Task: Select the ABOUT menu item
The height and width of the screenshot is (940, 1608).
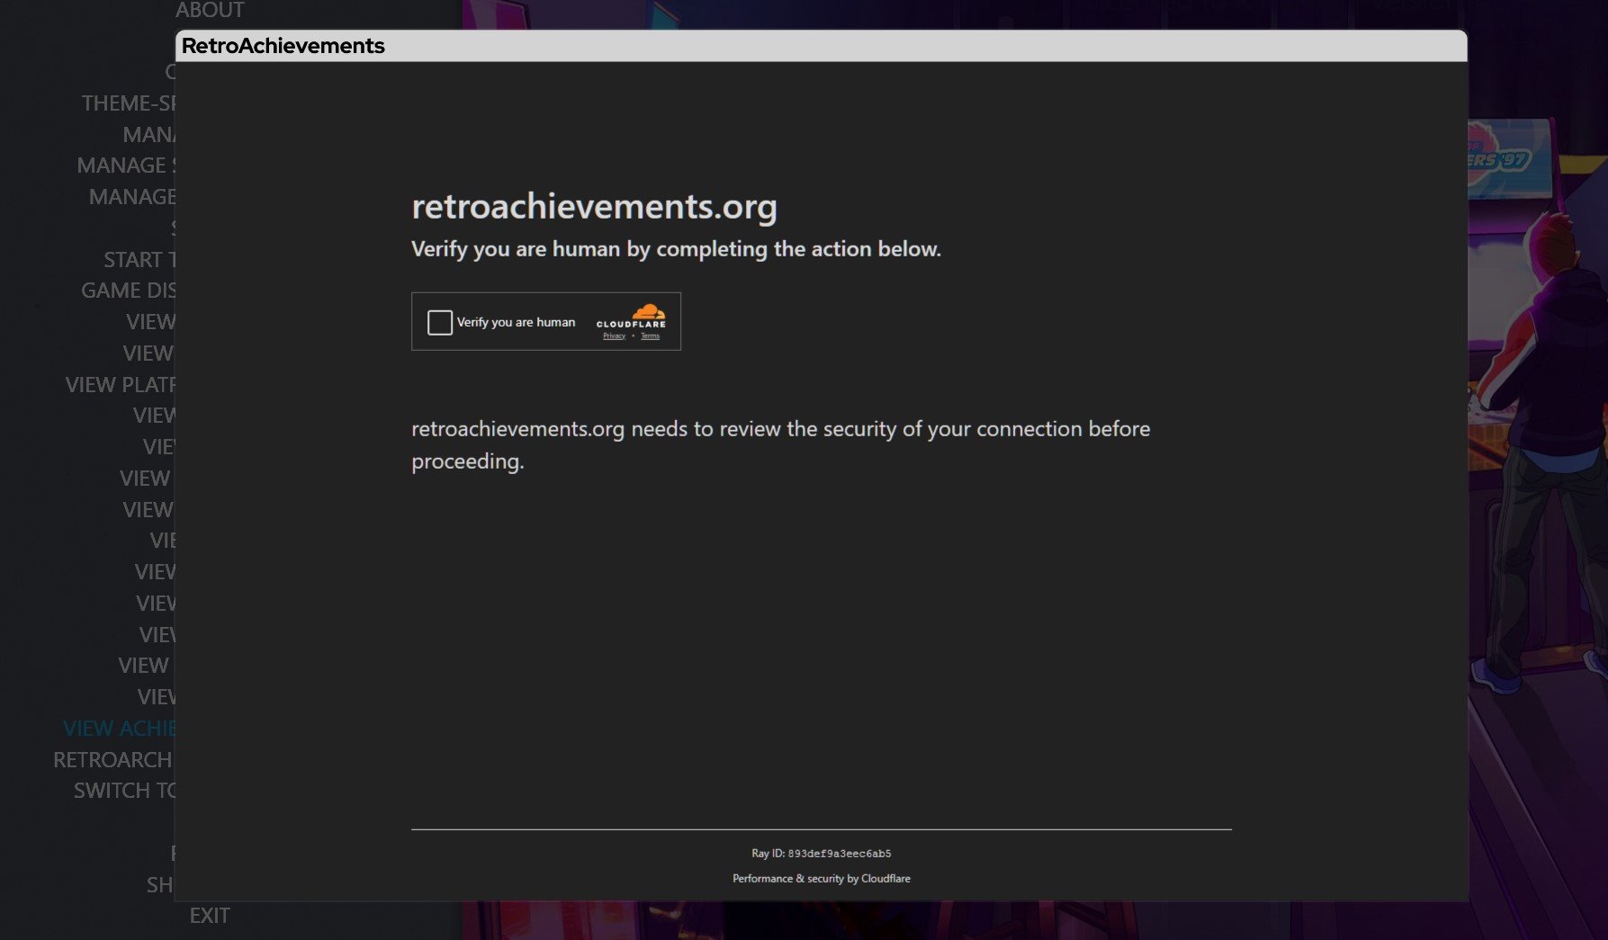Action: pos(209,11)
